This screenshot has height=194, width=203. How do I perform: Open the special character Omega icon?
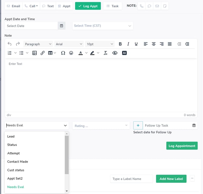tap(63, 53)
